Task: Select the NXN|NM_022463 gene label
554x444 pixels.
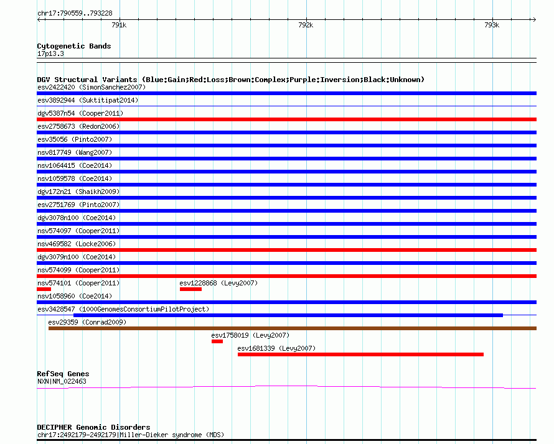Action: (62, 381)
